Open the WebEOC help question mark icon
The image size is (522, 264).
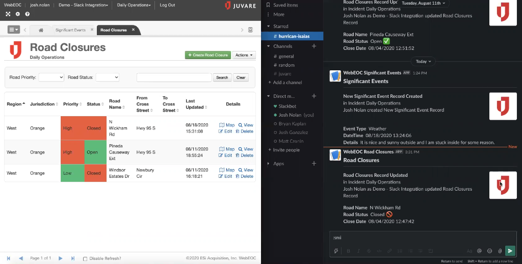click(28, 14)
